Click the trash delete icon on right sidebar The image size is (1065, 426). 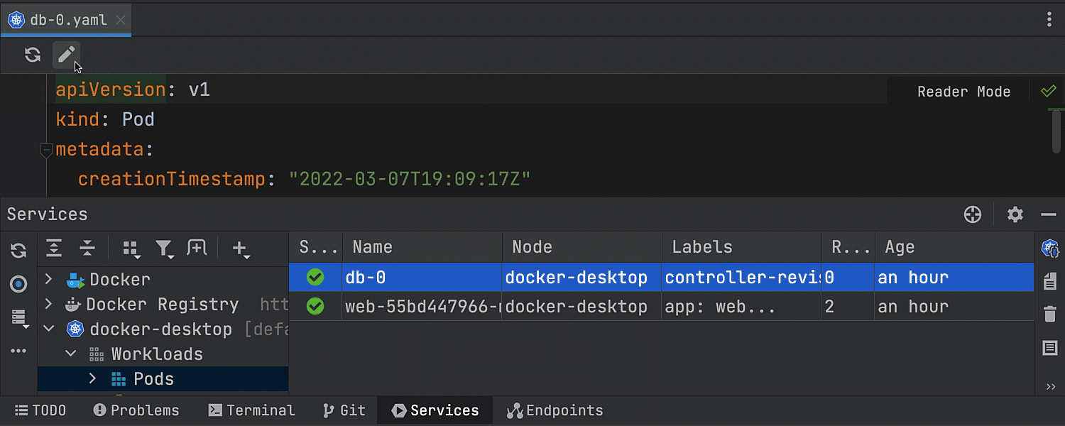(1050, 314)
